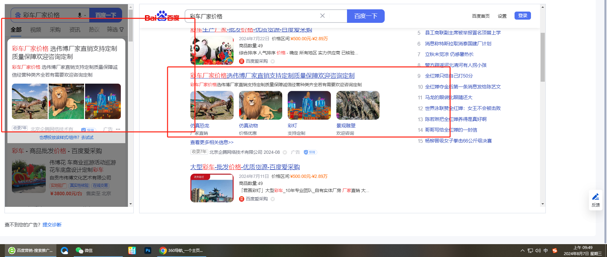Screen dimensions: 607x257
Task: Open the 仿真动物 lion thumbnail
Action: (260, 106)
